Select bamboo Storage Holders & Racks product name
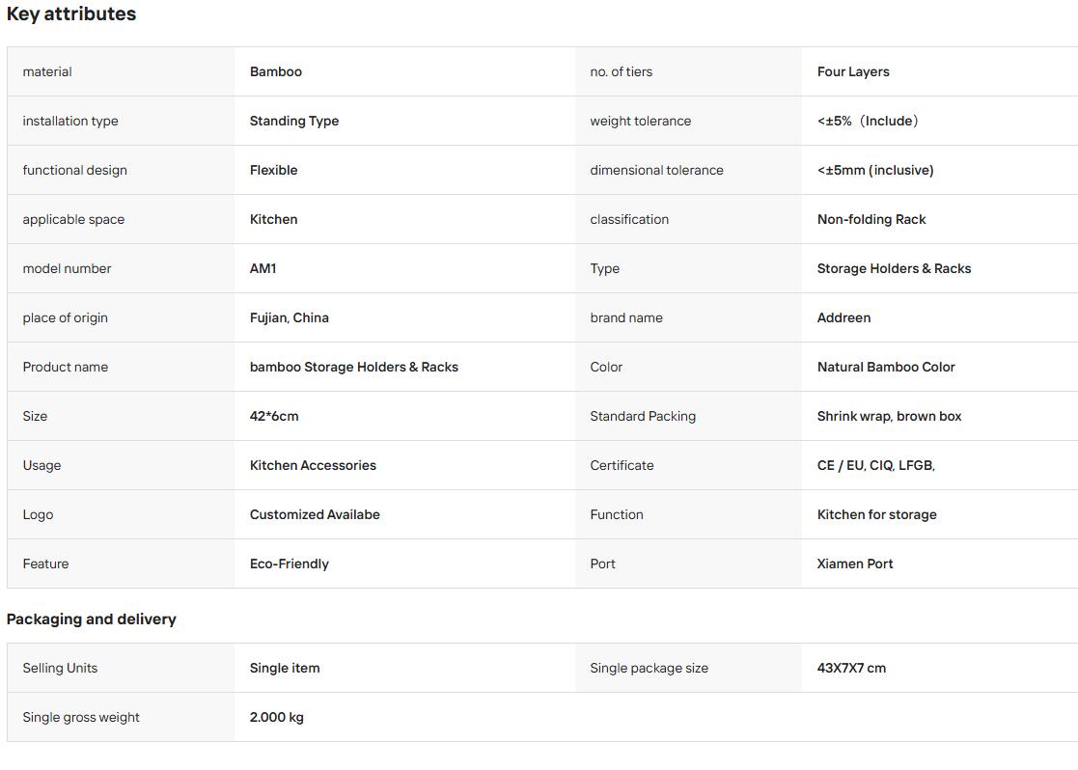Screen dimensions: 1078x770 point(353,367)
